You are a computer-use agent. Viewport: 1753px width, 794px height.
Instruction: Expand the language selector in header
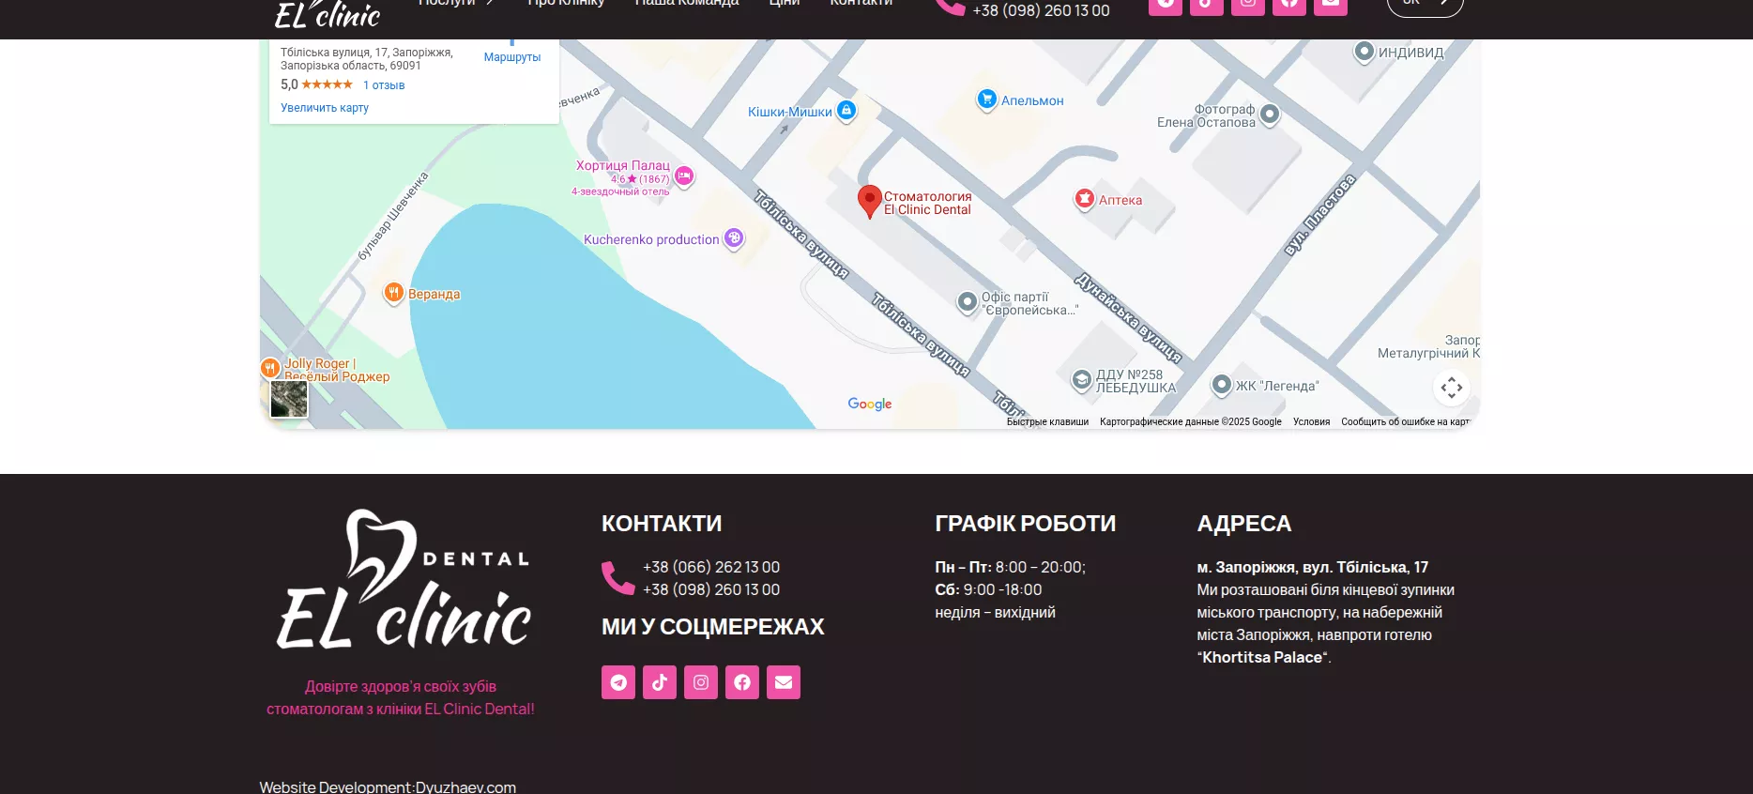(x=1425, y=4)
